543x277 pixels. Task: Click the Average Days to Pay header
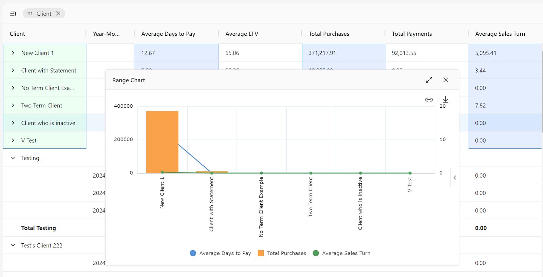[x=168, y=34]
